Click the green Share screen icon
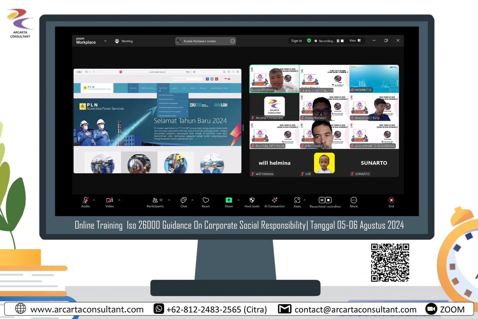 click(x=229, y=200)
